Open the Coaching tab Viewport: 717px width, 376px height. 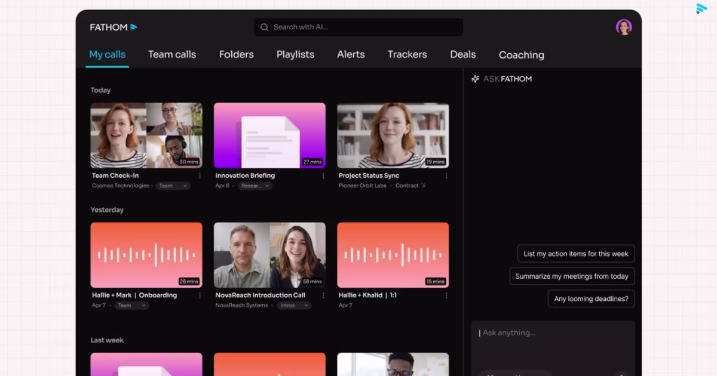pos(522,55)
